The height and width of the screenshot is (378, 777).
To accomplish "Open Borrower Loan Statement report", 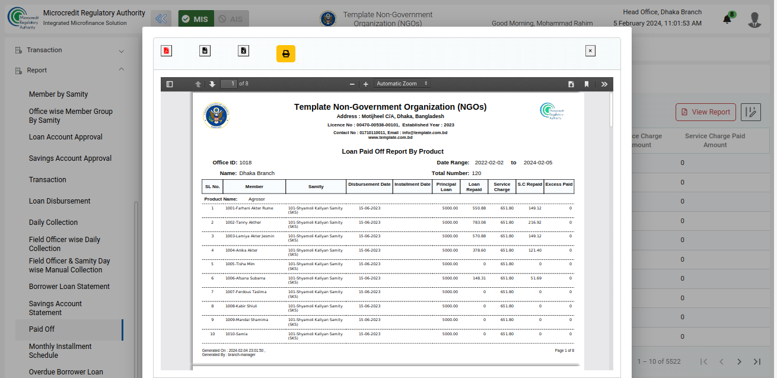I will 69,287.
